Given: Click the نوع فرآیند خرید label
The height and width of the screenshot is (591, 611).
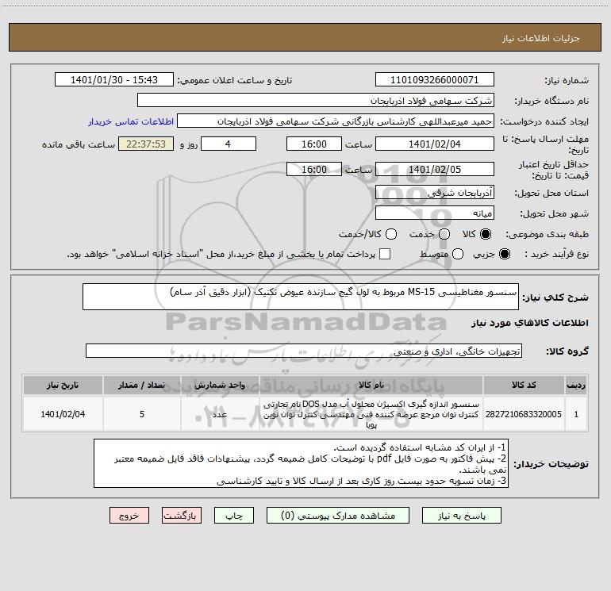Looking at the screenshot, I should [x=556, y=254].
